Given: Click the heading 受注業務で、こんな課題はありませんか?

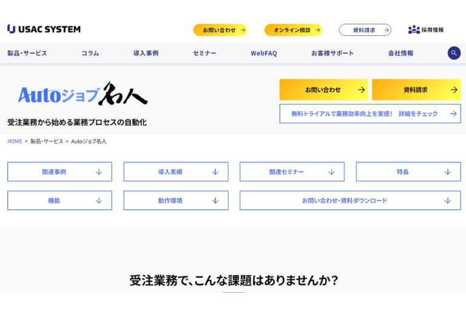Looking at the screenshot, I should point(234,281).
